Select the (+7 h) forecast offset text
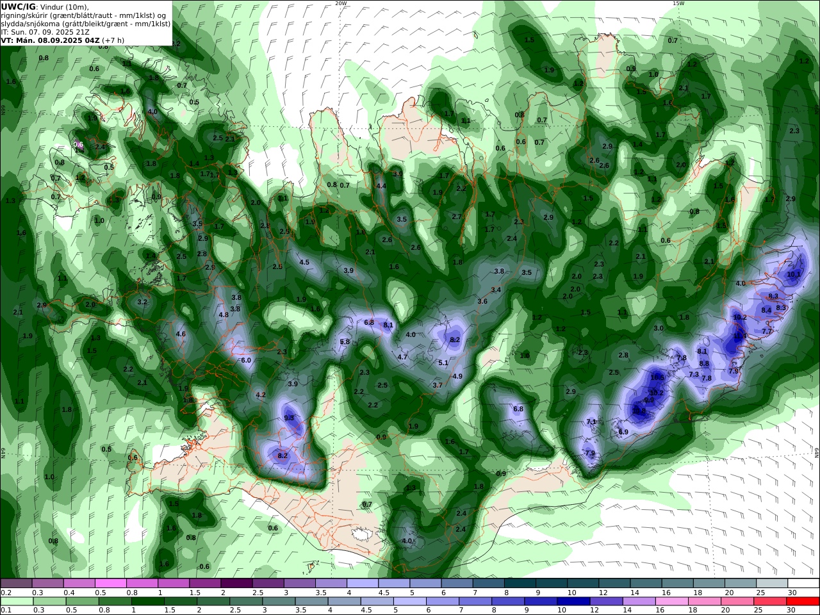 pyautogui.click(x=113, y=40)
